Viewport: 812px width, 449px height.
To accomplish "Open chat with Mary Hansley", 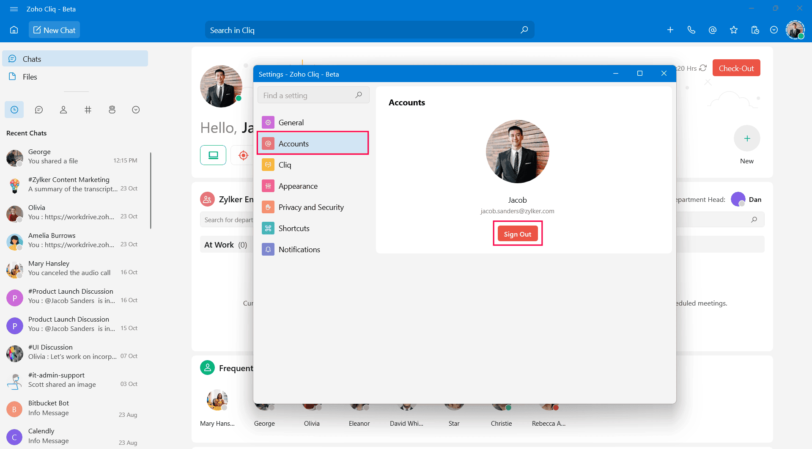I will pyautogui.click(x=74, y=268).
